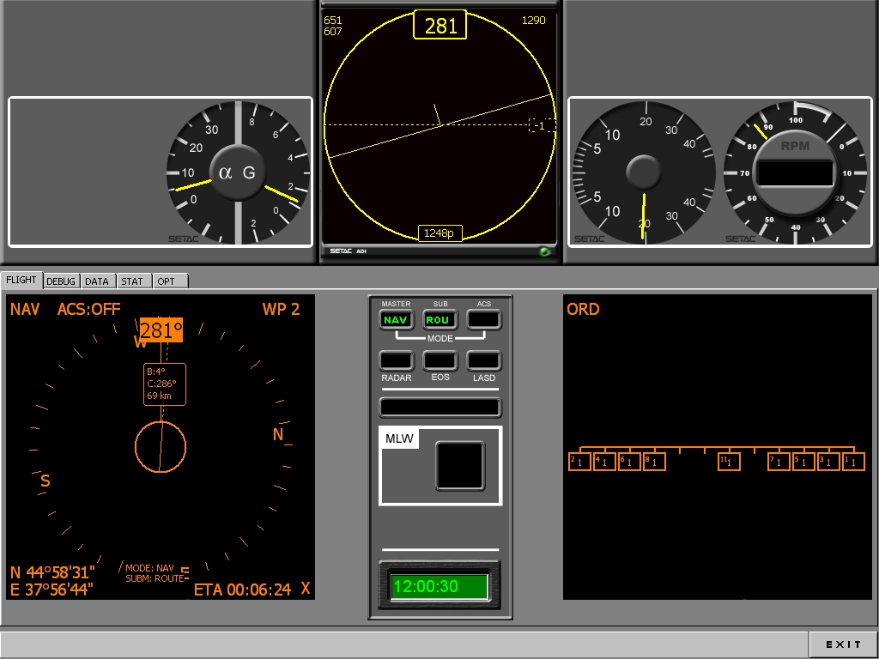
Task: Toggle the RADAR button
Action: [396, 361]
